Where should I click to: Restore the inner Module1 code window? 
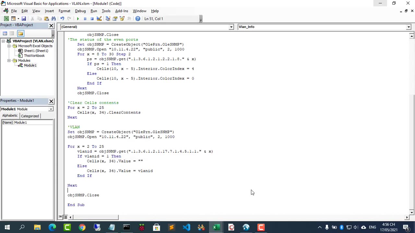(x=407, y=11)
